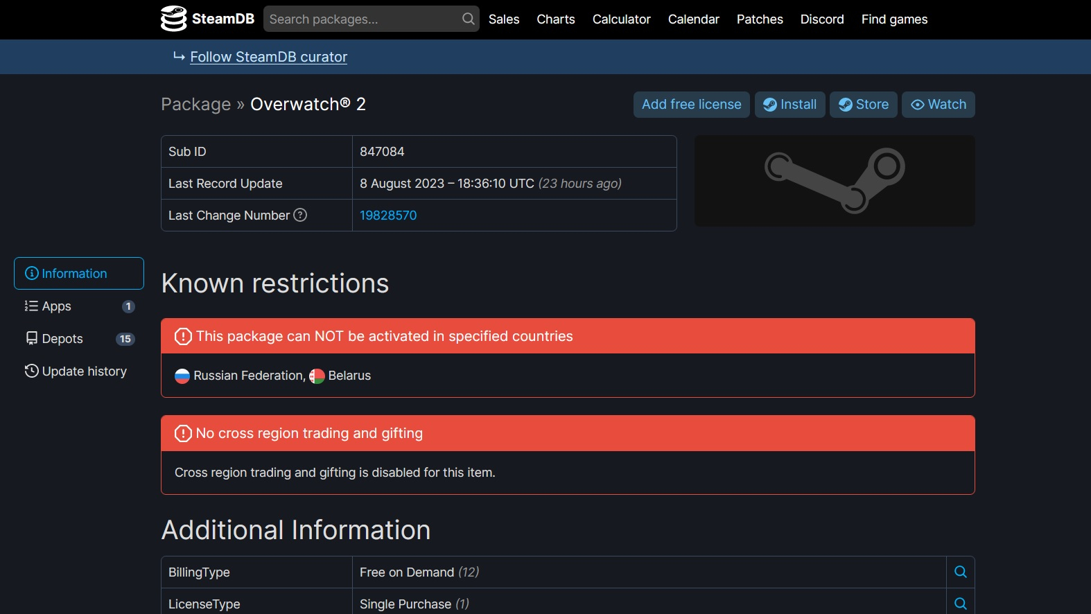This screenshot has height=614, width=1091.
Task: Click the Overwatch 2 package title
Action: pyautogui.click(x=308, y=104)
